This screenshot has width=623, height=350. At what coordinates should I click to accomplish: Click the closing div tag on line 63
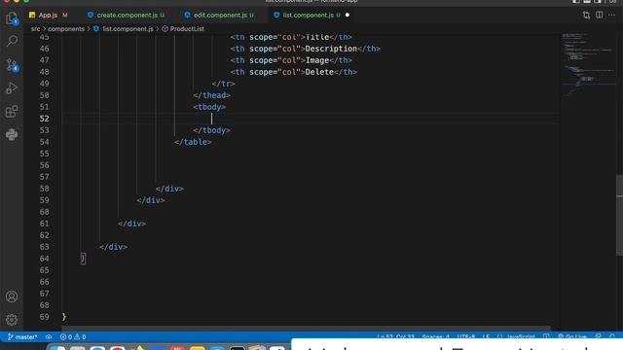pyautogui.click(x=114, y=247)
